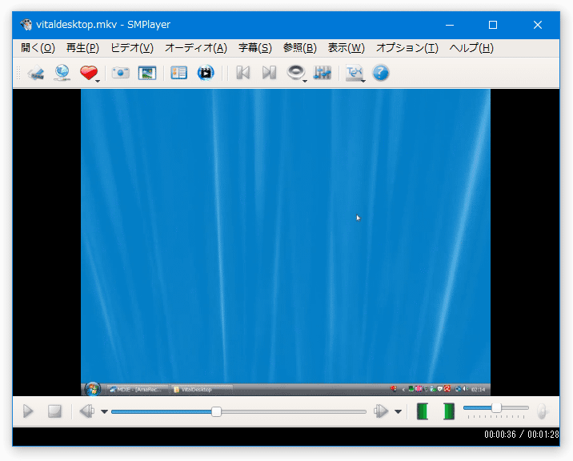
Task: Minimize the SMPlayer window
Action: coord(450,25)
